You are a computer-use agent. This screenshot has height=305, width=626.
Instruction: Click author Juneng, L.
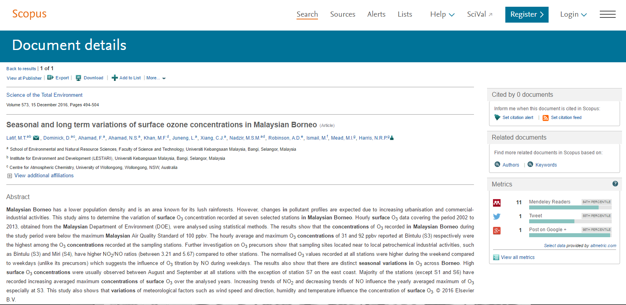coord(183,138)
